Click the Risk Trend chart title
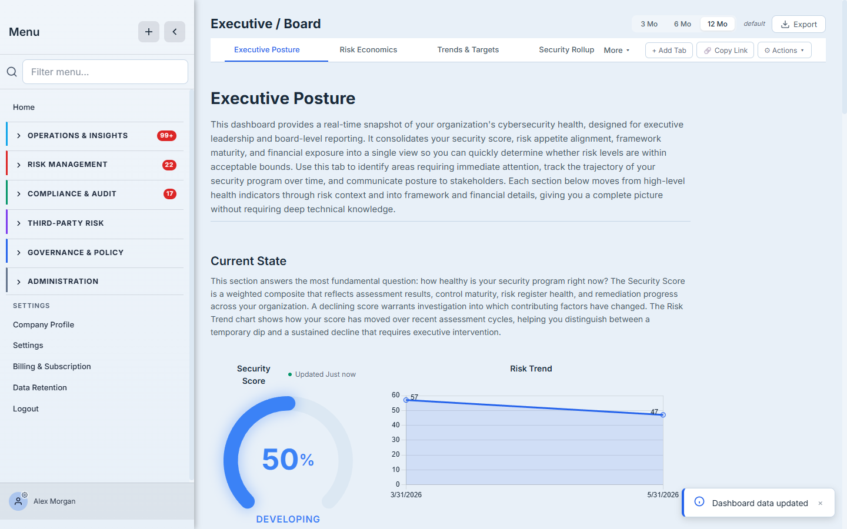Image resolution: width=847 pixels, height=529 pixels. 531,369
